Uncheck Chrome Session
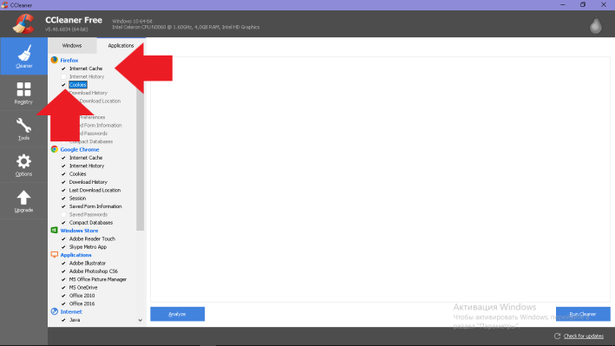Viewport: 615px width, 346px height. (63, 199)
